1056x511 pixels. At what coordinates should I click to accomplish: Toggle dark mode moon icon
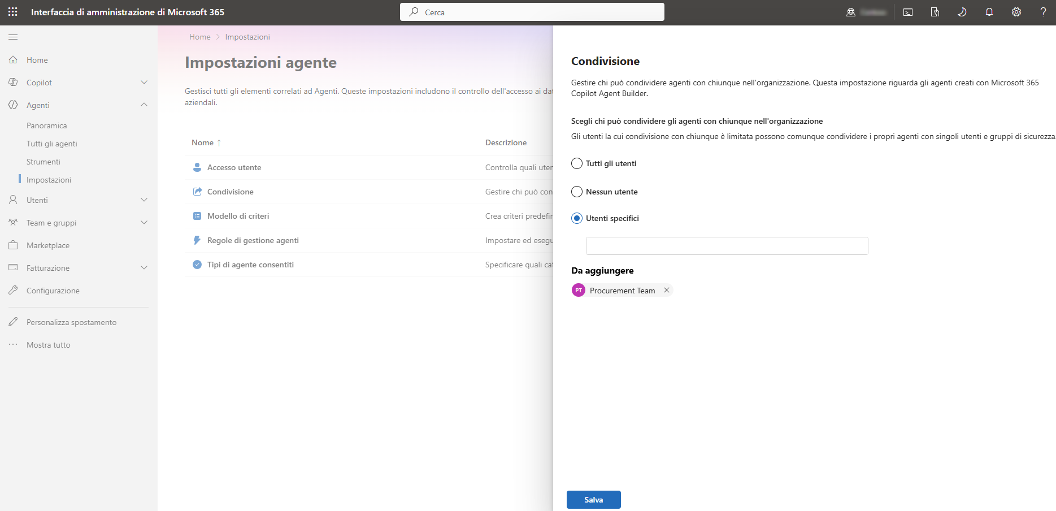point(962,12)
